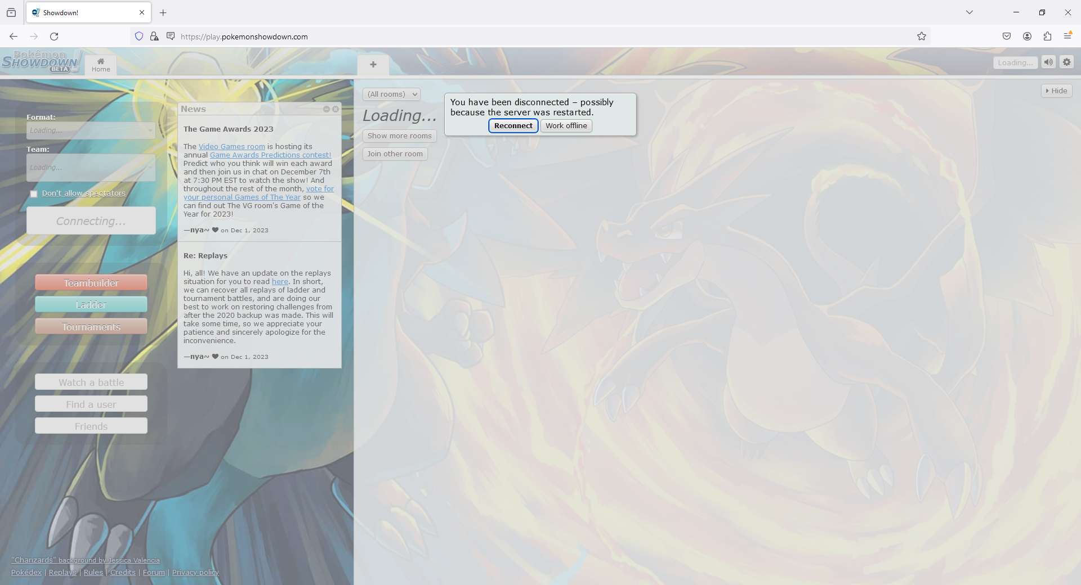Viewport: 1081px width, 585px height.
Task: Choose Work offline
Action: pyautogui.click(x=566, y=126)
